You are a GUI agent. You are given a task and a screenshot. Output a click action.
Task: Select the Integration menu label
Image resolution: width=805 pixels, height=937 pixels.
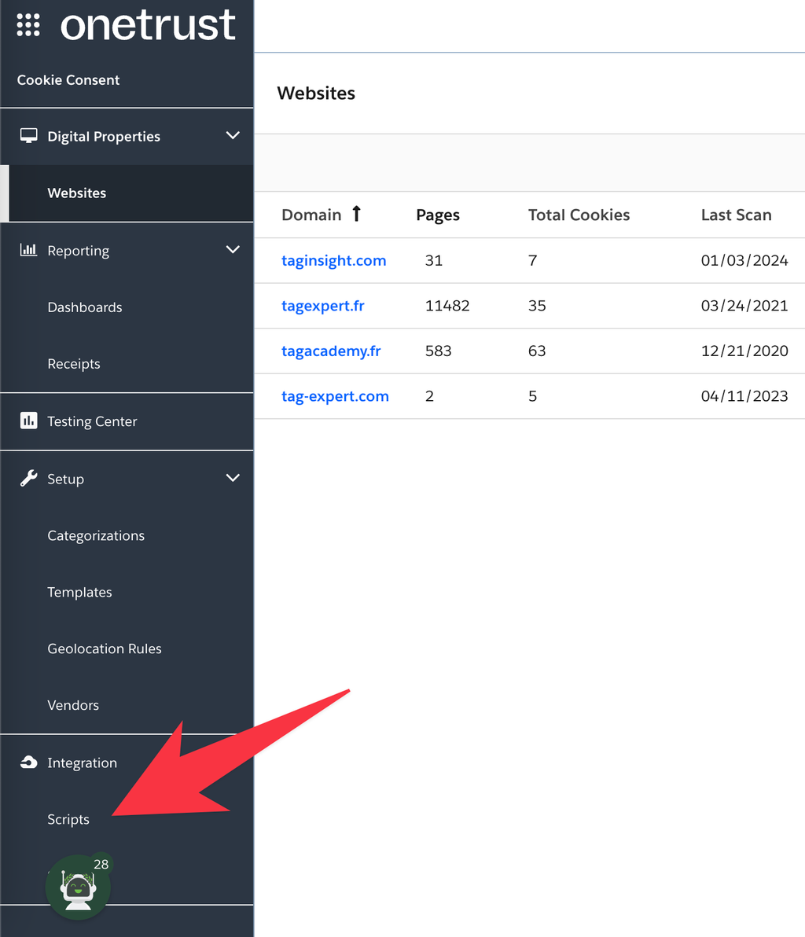click(x=82, y=762)
